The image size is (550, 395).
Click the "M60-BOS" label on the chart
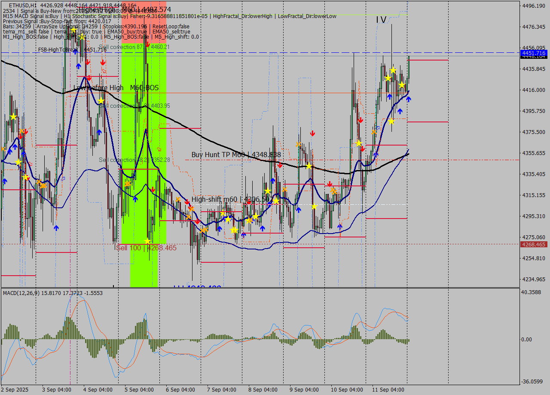[145, 88]
